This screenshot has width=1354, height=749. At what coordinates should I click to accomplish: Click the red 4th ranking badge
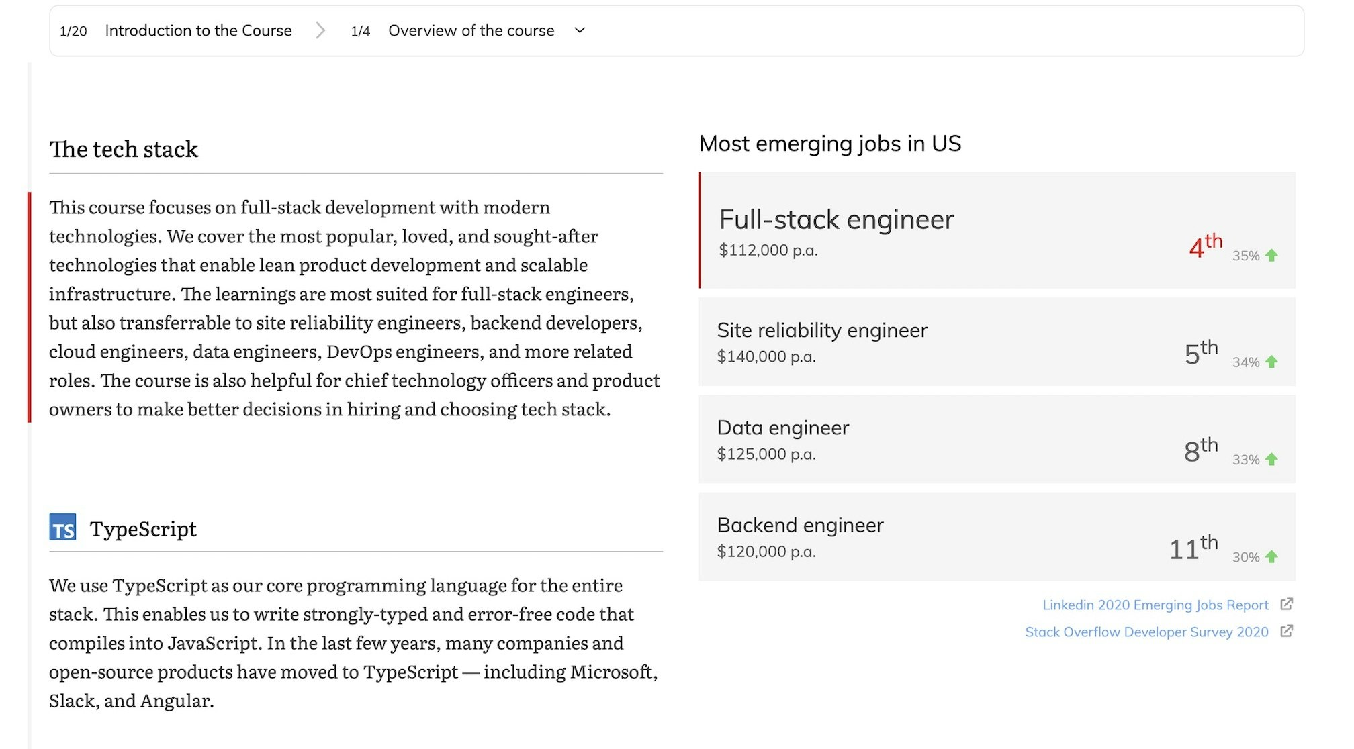point(1205,246)
